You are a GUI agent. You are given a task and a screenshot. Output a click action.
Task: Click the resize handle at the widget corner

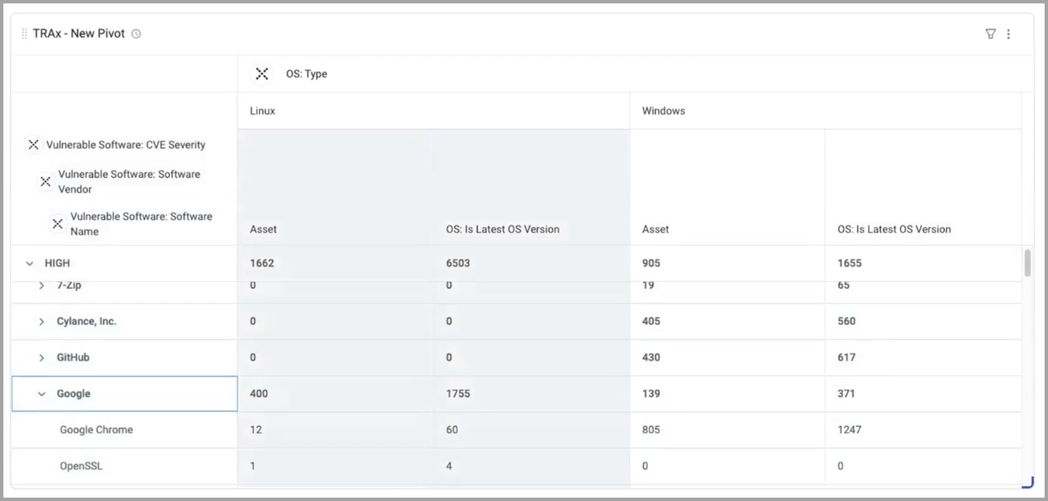1029,483
